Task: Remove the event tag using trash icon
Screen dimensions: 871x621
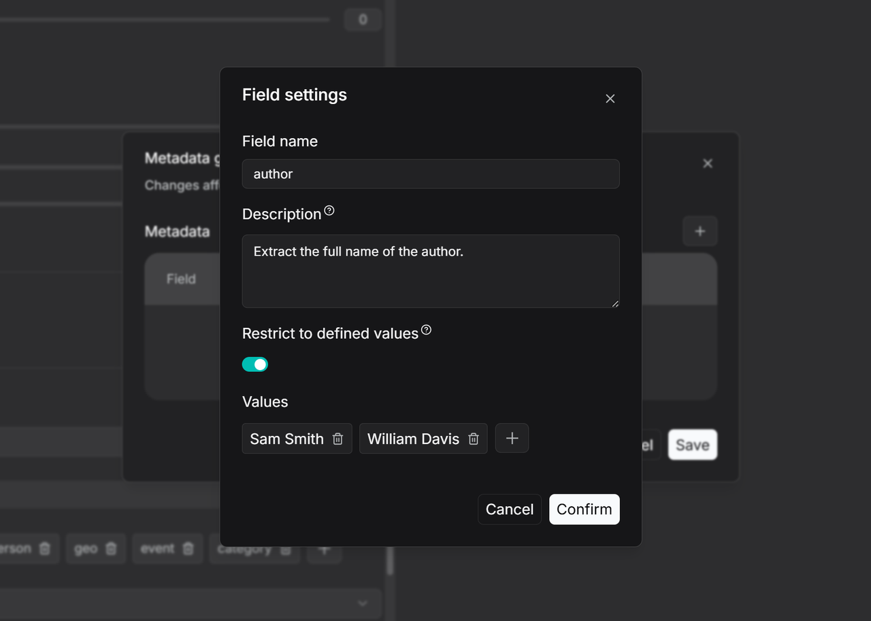Action: point(188,548)
